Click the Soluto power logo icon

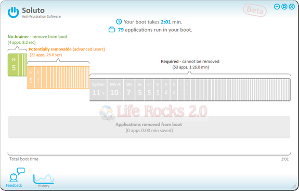coord(14,12)
